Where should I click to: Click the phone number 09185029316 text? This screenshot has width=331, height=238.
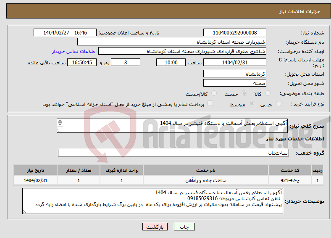[x=202, y=198]
